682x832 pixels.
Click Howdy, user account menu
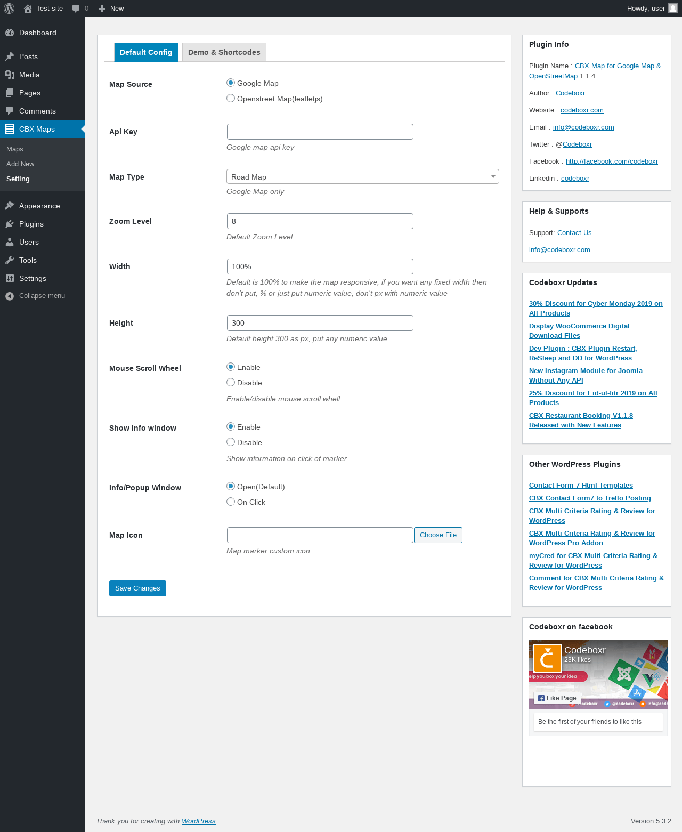pos(652,9)
